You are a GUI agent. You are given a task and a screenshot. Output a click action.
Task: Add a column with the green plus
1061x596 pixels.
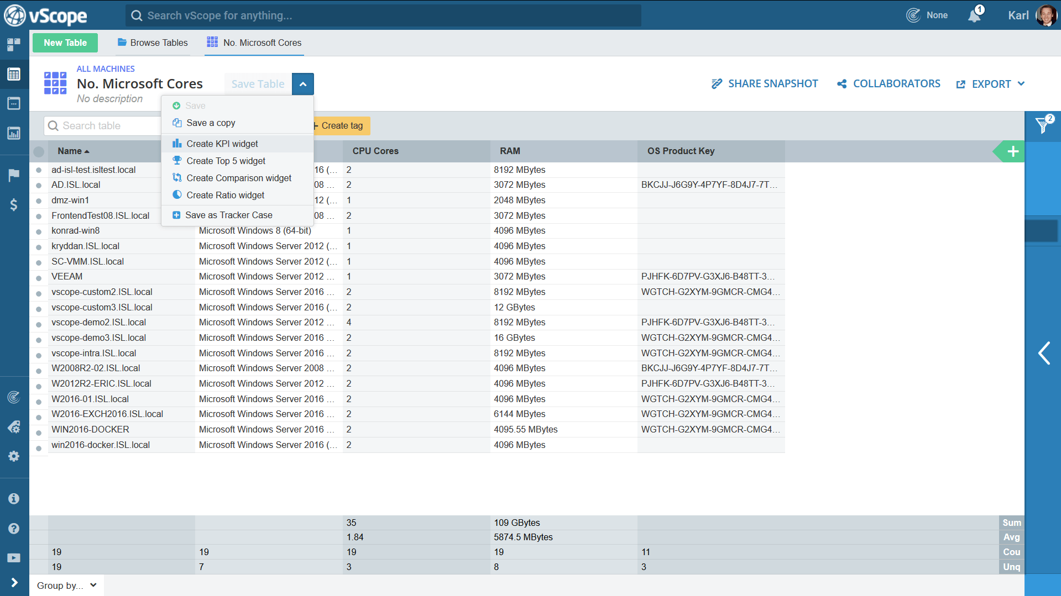(x=1013, y=151)
